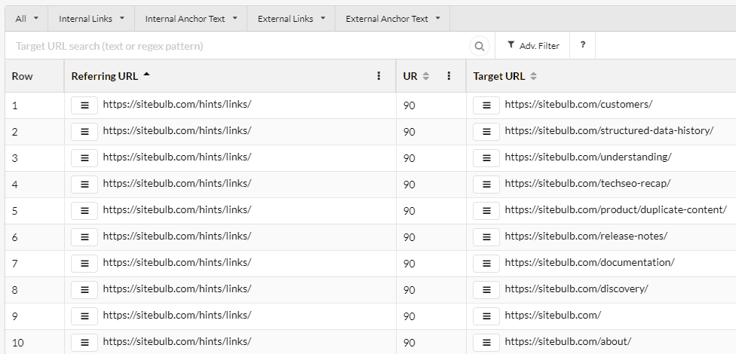Open the Internal Links dropdown
The image size is (736, 354).
coord(91,19)
